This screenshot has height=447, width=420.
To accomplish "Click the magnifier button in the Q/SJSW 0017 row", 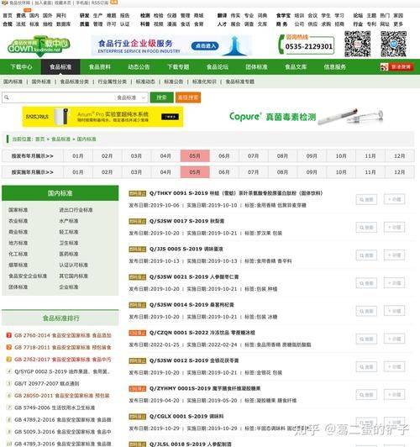I will pyautogui.click(x=366, y=228).
